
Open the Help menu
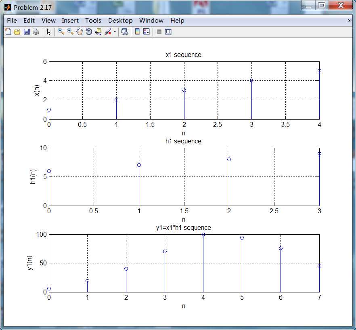pos(177,21)
